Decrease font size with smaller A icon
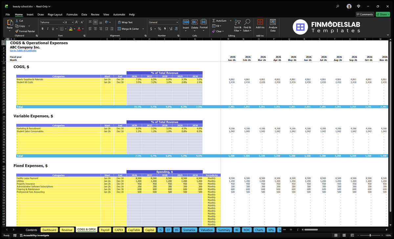The height and width of the screenshot is (239, 394). (82, 22)
